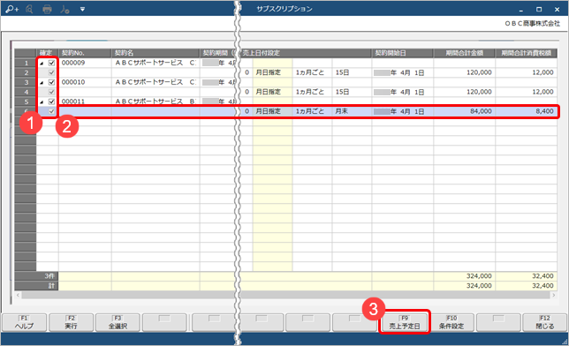This screenshot has width=569, height=346.
Task: Select row header number 1
Action: (26, 63)
